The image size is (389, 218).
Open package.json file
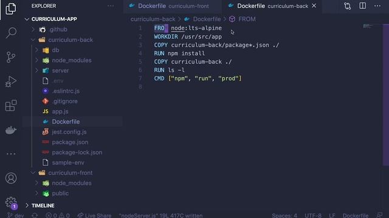[x=70, y=142]
